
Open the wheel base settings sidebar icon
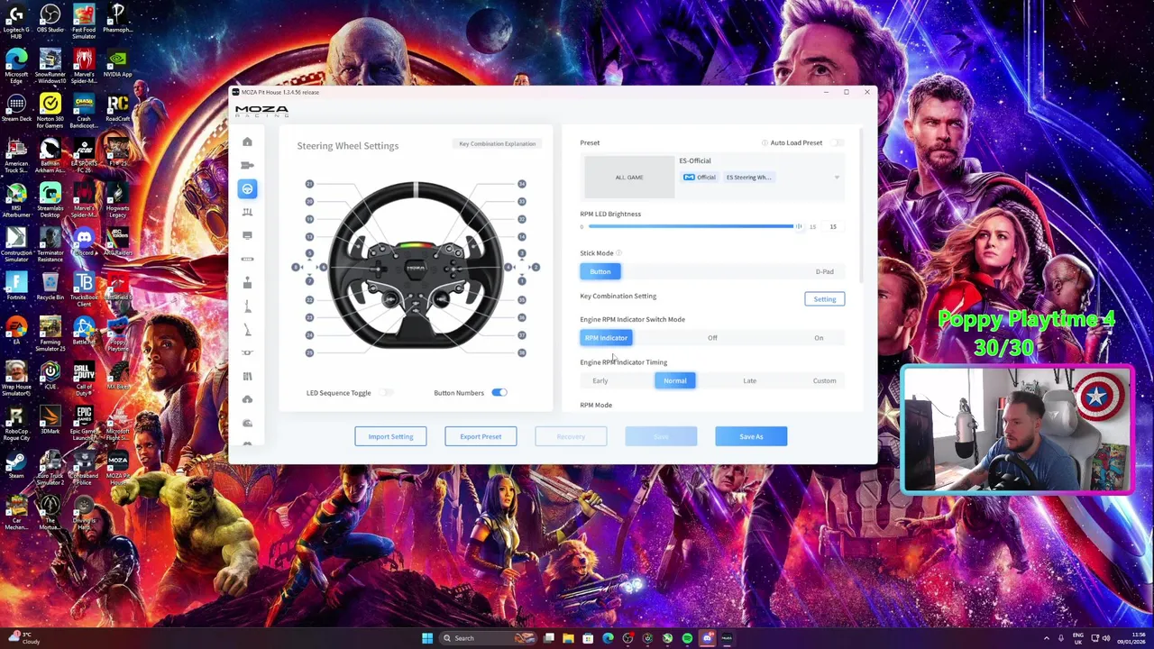247,165
